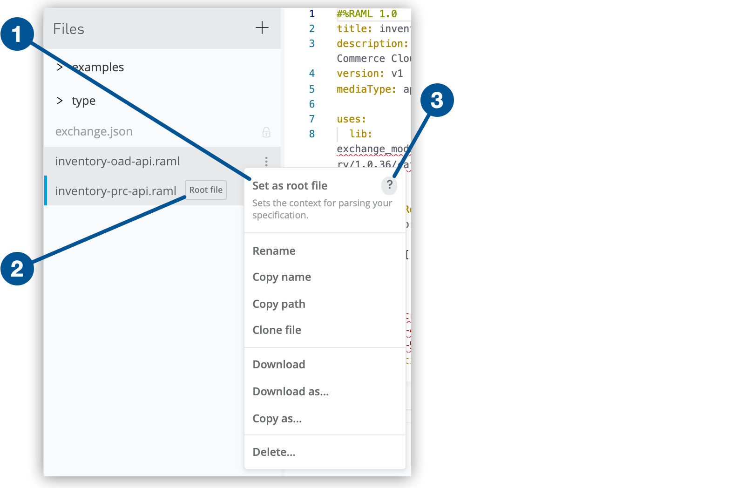
Task: Select Clone file option
Action: [277, 330]
